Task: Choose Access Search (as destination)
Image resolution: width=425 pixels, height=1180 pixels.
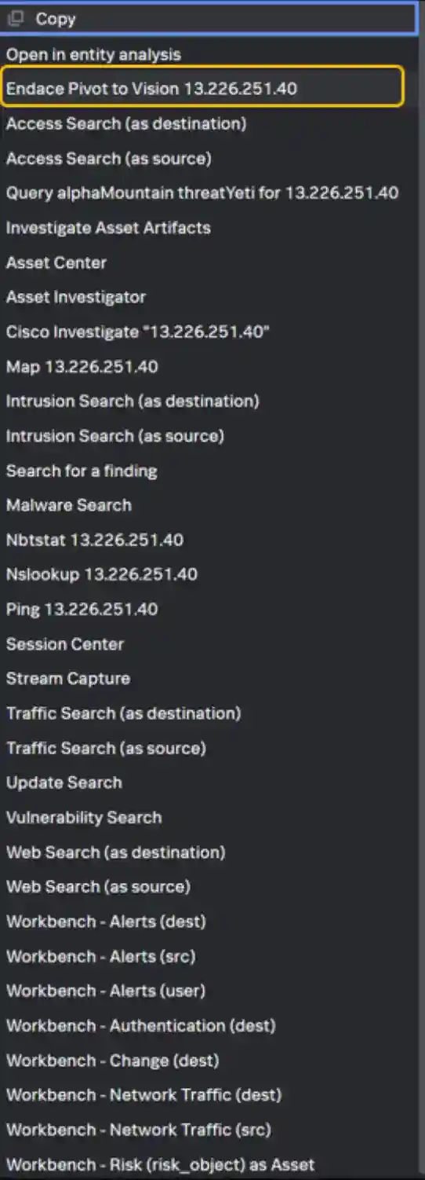Action: (126, 123)
